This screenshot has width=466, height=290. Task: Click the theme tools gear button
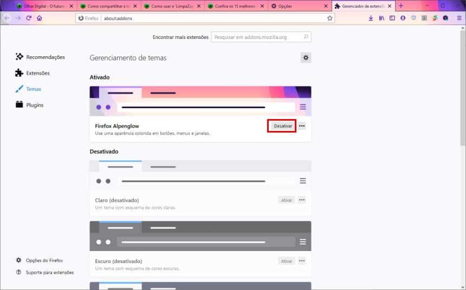pyautogui.click(x=306, y=57)
